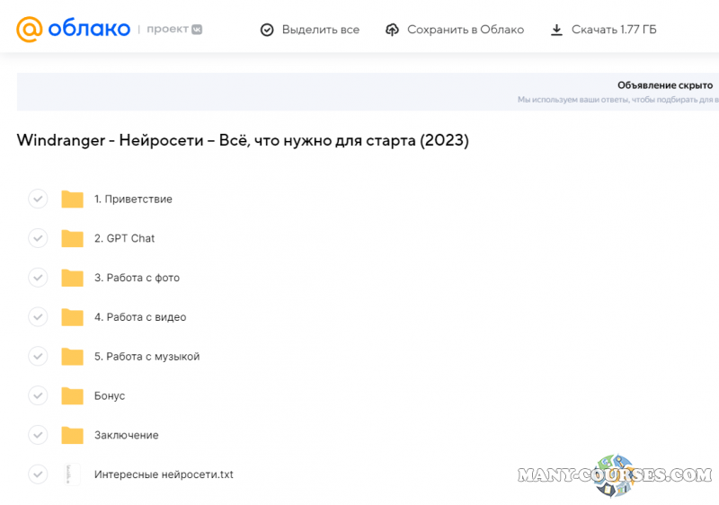
Task: Click the text file icon for Интересные нейросети.txt
Action: point(69,474)
